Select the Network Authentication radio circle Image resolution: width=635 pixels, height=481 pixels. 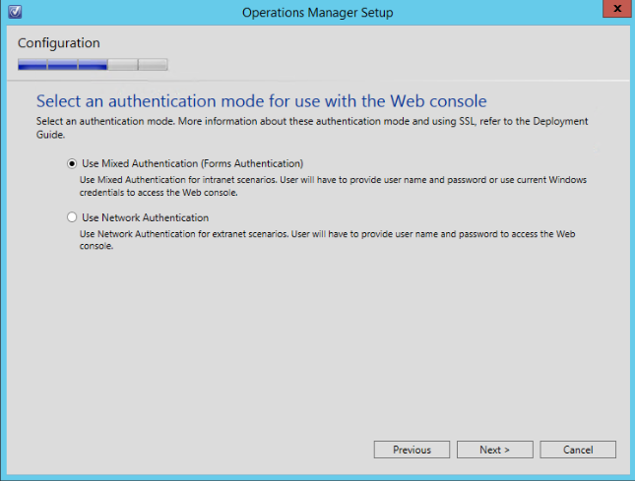tap(71, 217)
